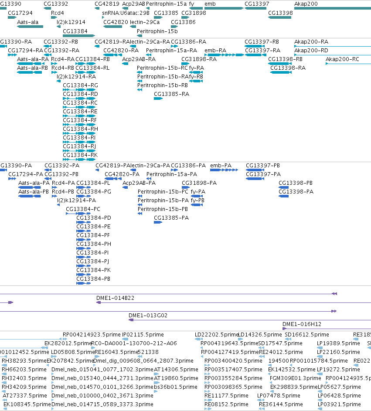The height and width of the screenshot is (411, 371).
Task: Click the DME1-016H12 BAC clone label
Action: [302, 324]
